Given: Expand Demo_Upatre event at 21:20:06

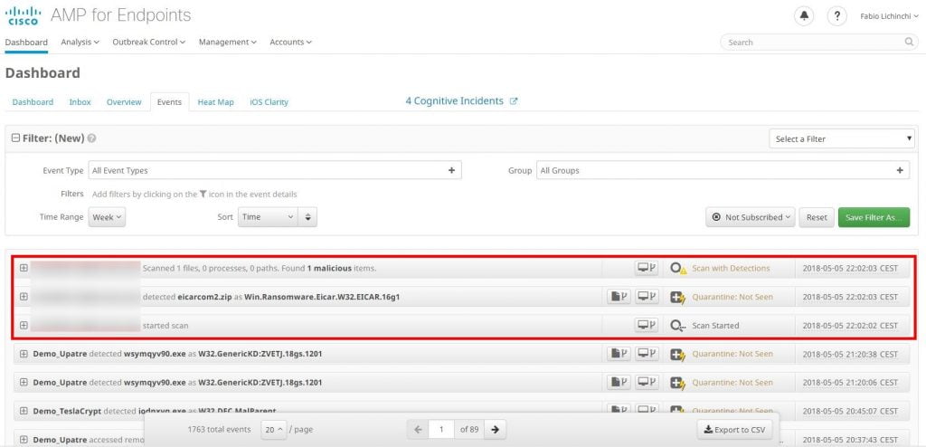Looking at the screenshot, I should click(x=24, y=382).
